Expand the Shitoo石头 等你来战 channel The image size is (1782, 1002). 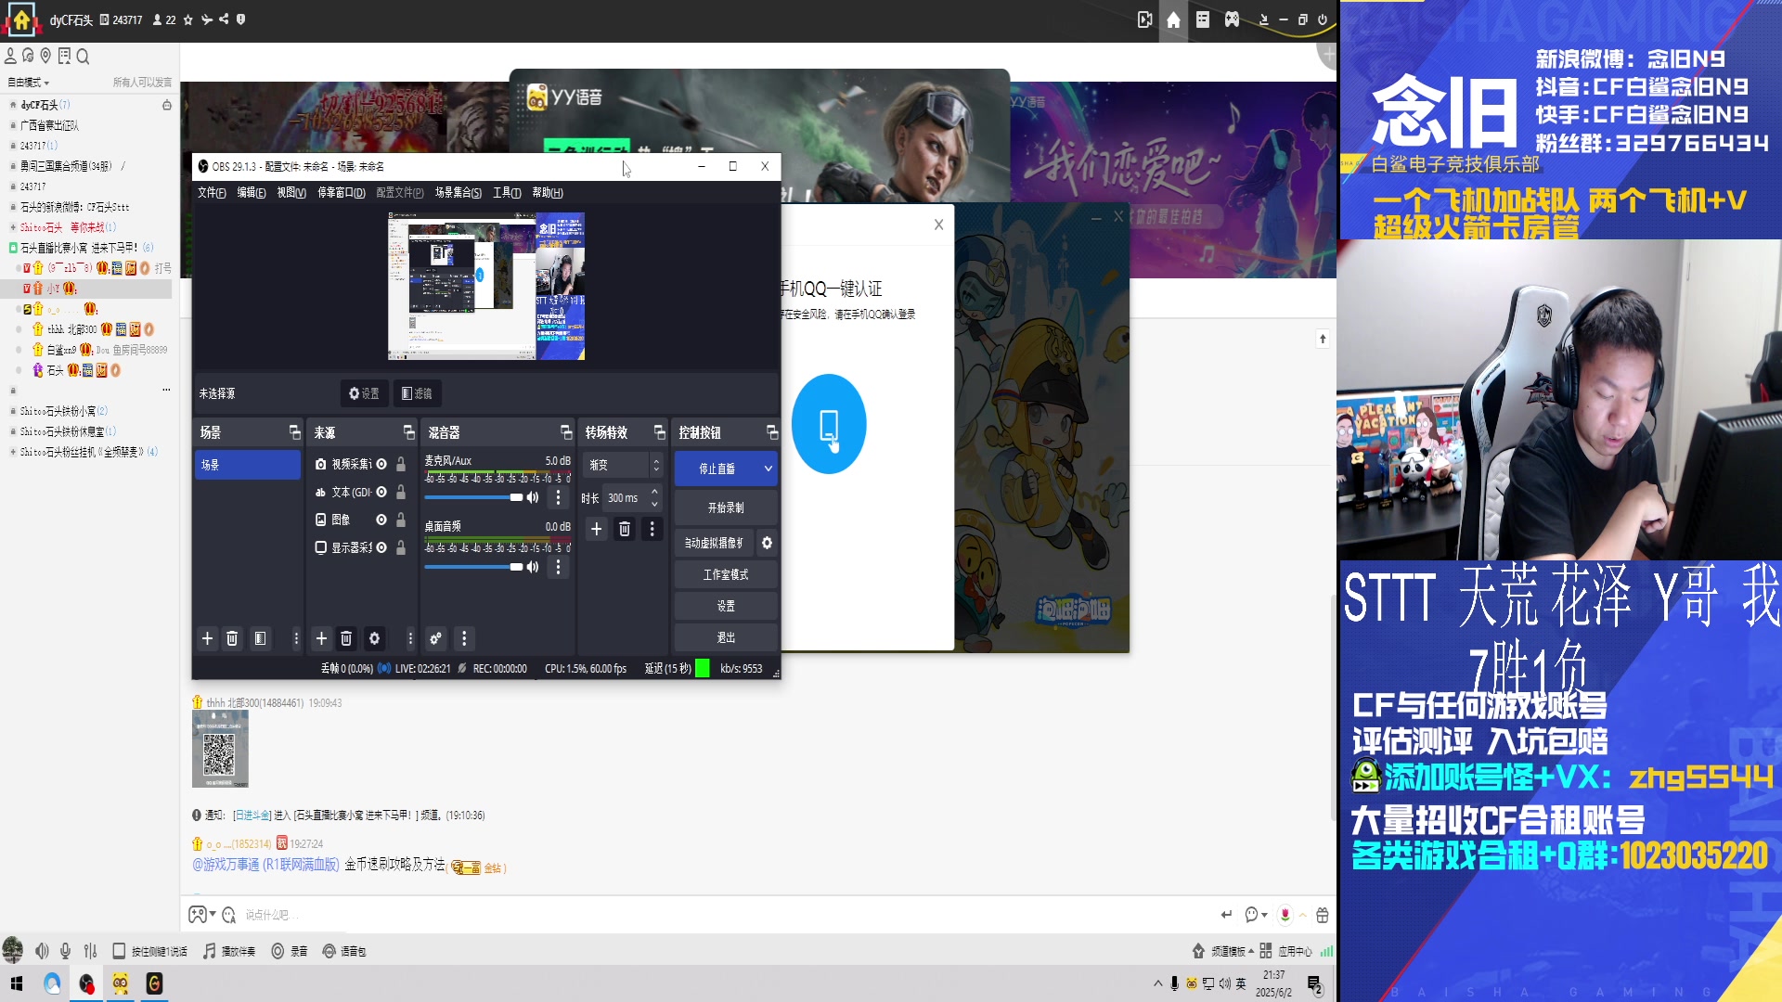pos(13,227)
